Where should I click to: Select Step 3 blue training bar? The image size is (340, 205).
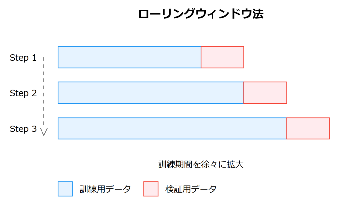172,128
